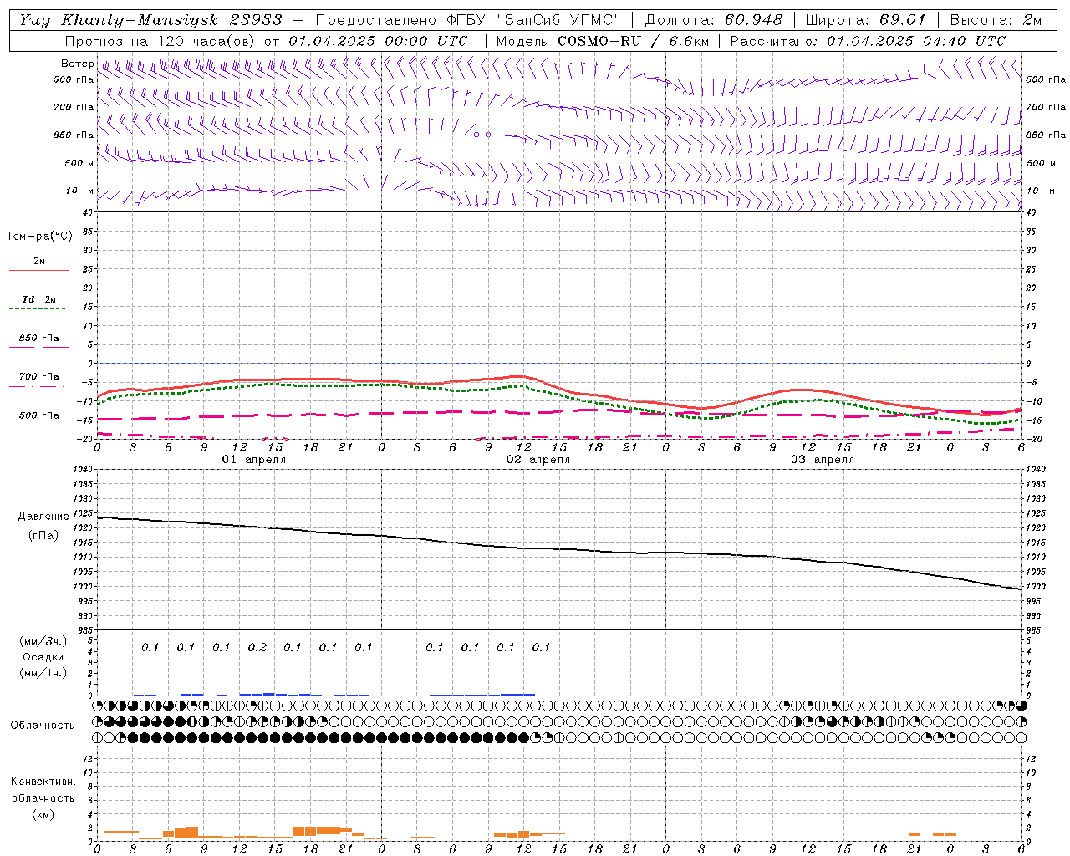Select the 10 м wind level label on left

[79, 191]
